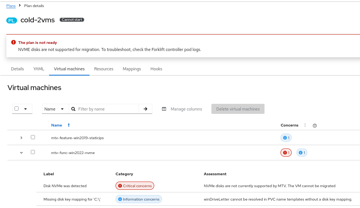
Task: Open the Mappings tab
Action: click(132, 69)
